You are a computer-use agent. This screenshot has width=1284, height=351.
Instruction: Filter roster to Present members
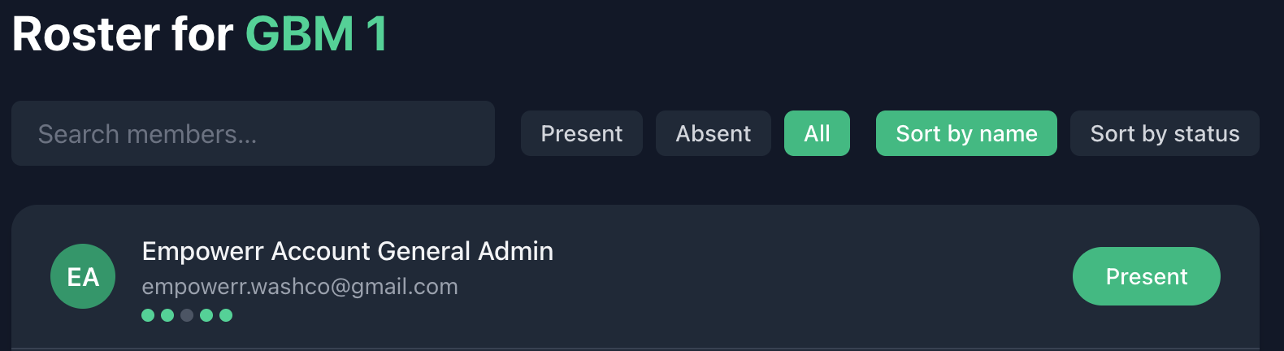click(581, 133)
